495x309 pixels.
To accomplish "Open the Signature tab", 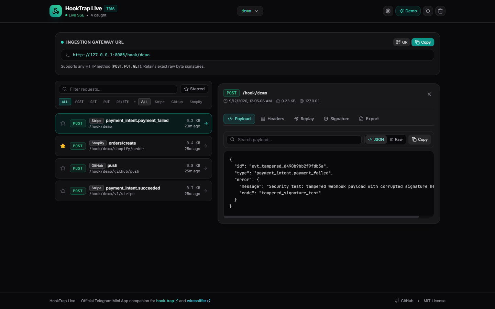I will [x=337, y=119].
